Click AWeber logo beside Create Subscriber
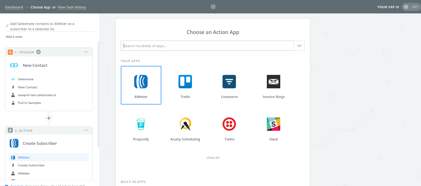The image size is (421, 186). pos(14,144)
